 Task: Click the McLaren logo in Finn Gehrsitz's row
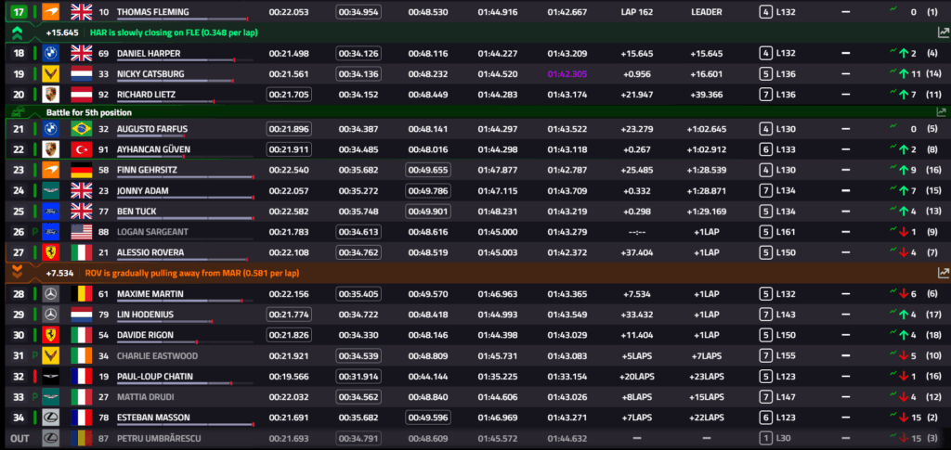51,170
